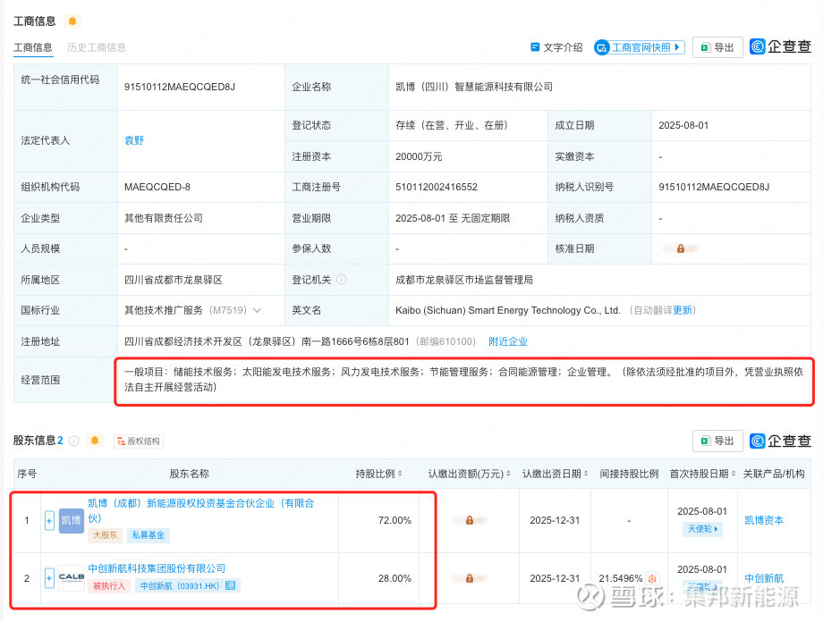Click 中创新航 (03931.HK) stock tag

click(187, 586)
